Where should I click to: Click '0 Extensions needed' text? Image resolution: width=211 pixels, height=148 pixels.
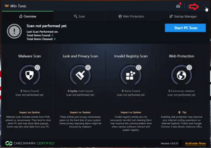[x=182, y=91]
